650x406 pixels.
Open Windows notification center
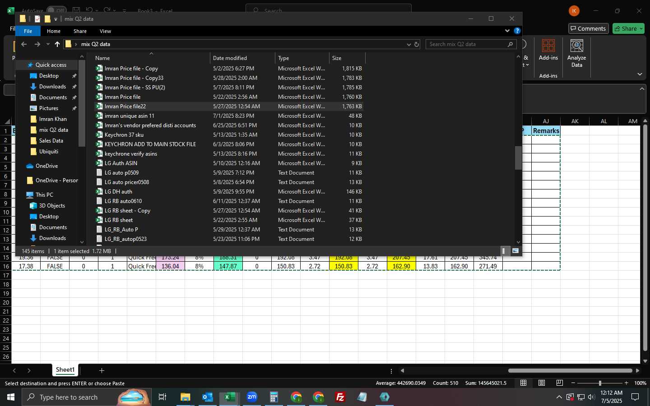(x=635, y=397)
